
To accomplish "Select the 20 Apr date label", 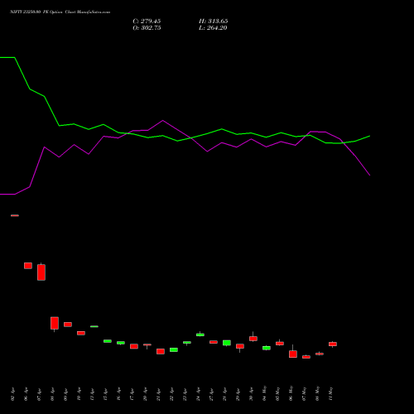I will (x=145, y=394).
